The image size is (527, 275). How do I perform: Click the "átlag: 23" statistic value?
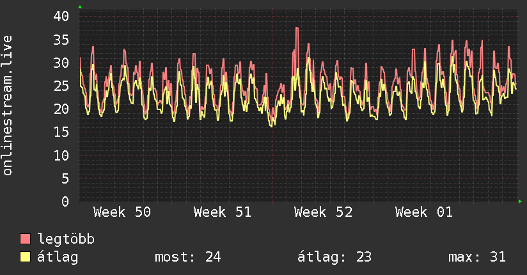(x=334, y=257)
